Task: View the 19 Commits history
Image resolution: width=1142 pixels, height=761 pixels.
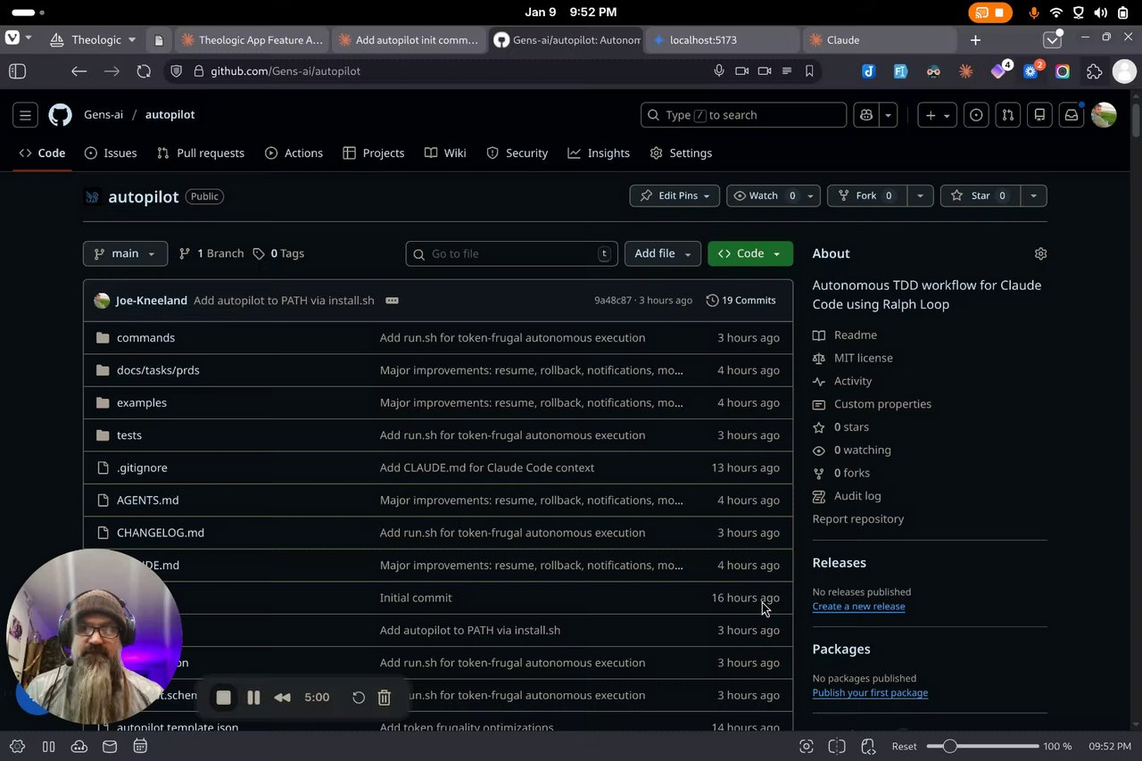Action: point(741,301)
